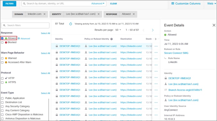Select All under Event Type
Viewport: 217px width, 121px height.
(45, 93)
